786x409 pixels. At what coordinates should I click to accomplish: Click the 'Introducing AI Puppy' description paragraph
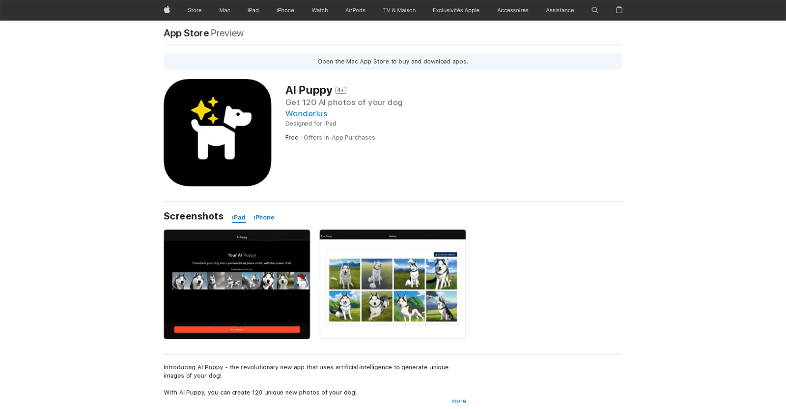click(x=306, y=371)
